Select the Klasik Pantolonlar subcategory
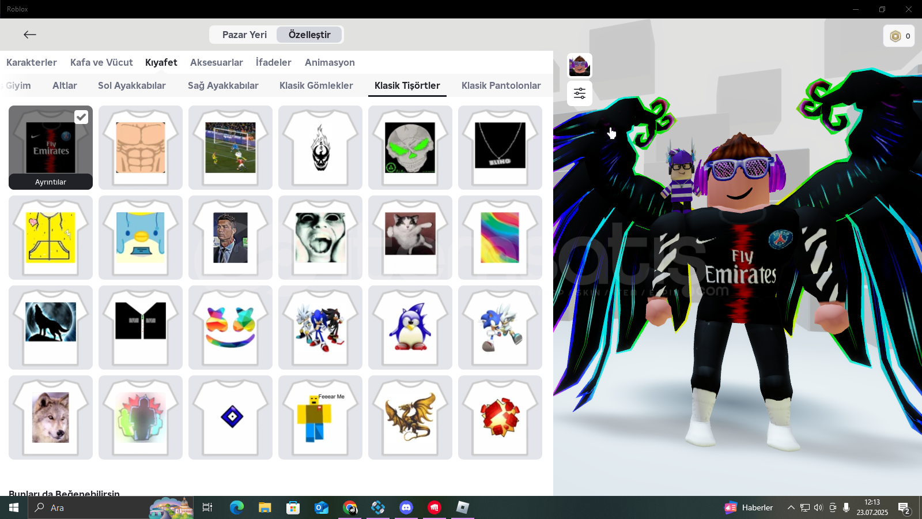 (501, 85)
